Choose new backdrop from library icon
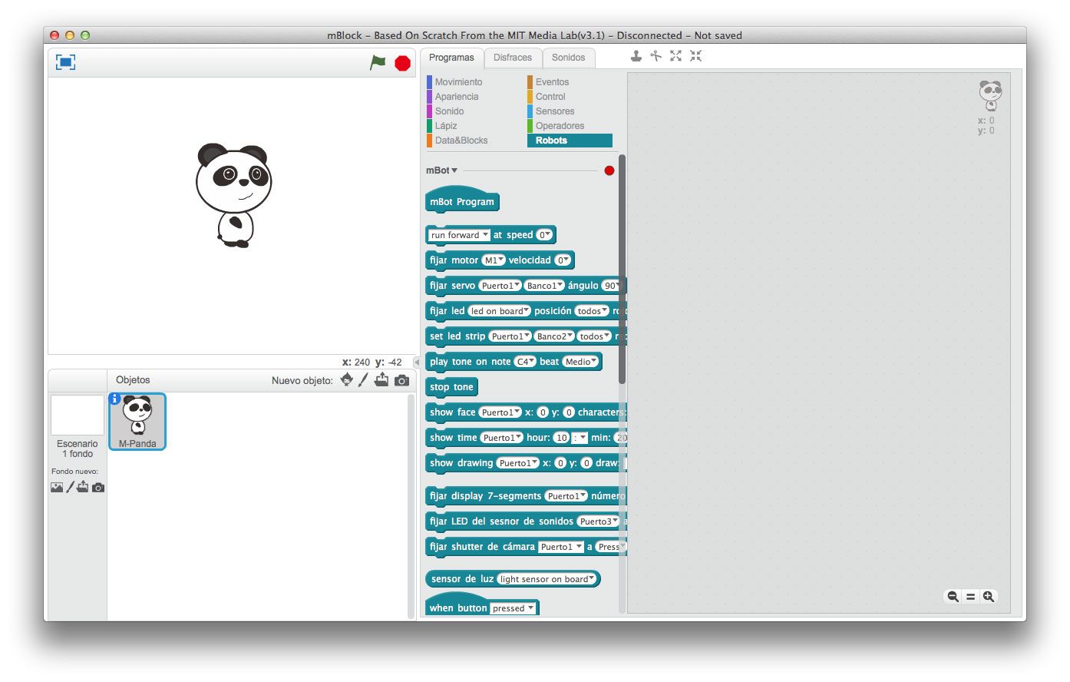 click(x=57, y=487)
